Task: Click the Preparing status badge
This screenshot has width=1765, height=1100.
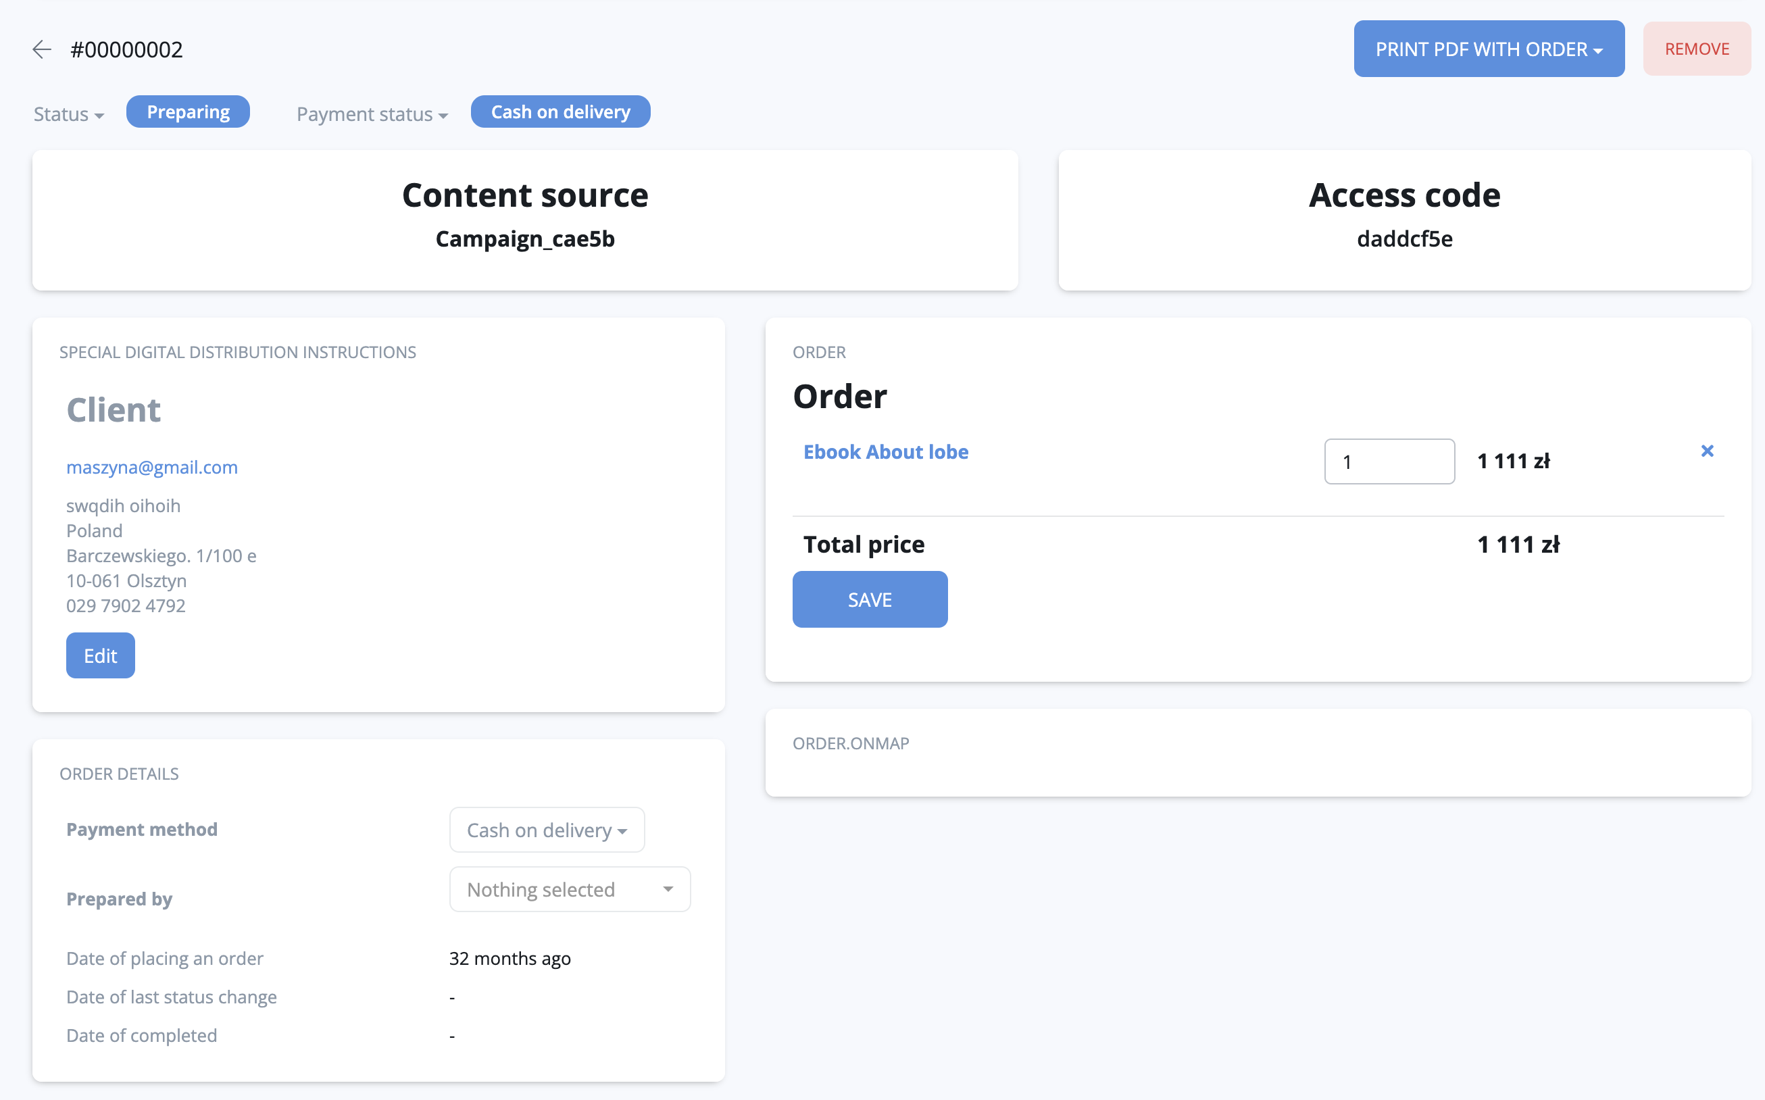Action: [188, 112]
